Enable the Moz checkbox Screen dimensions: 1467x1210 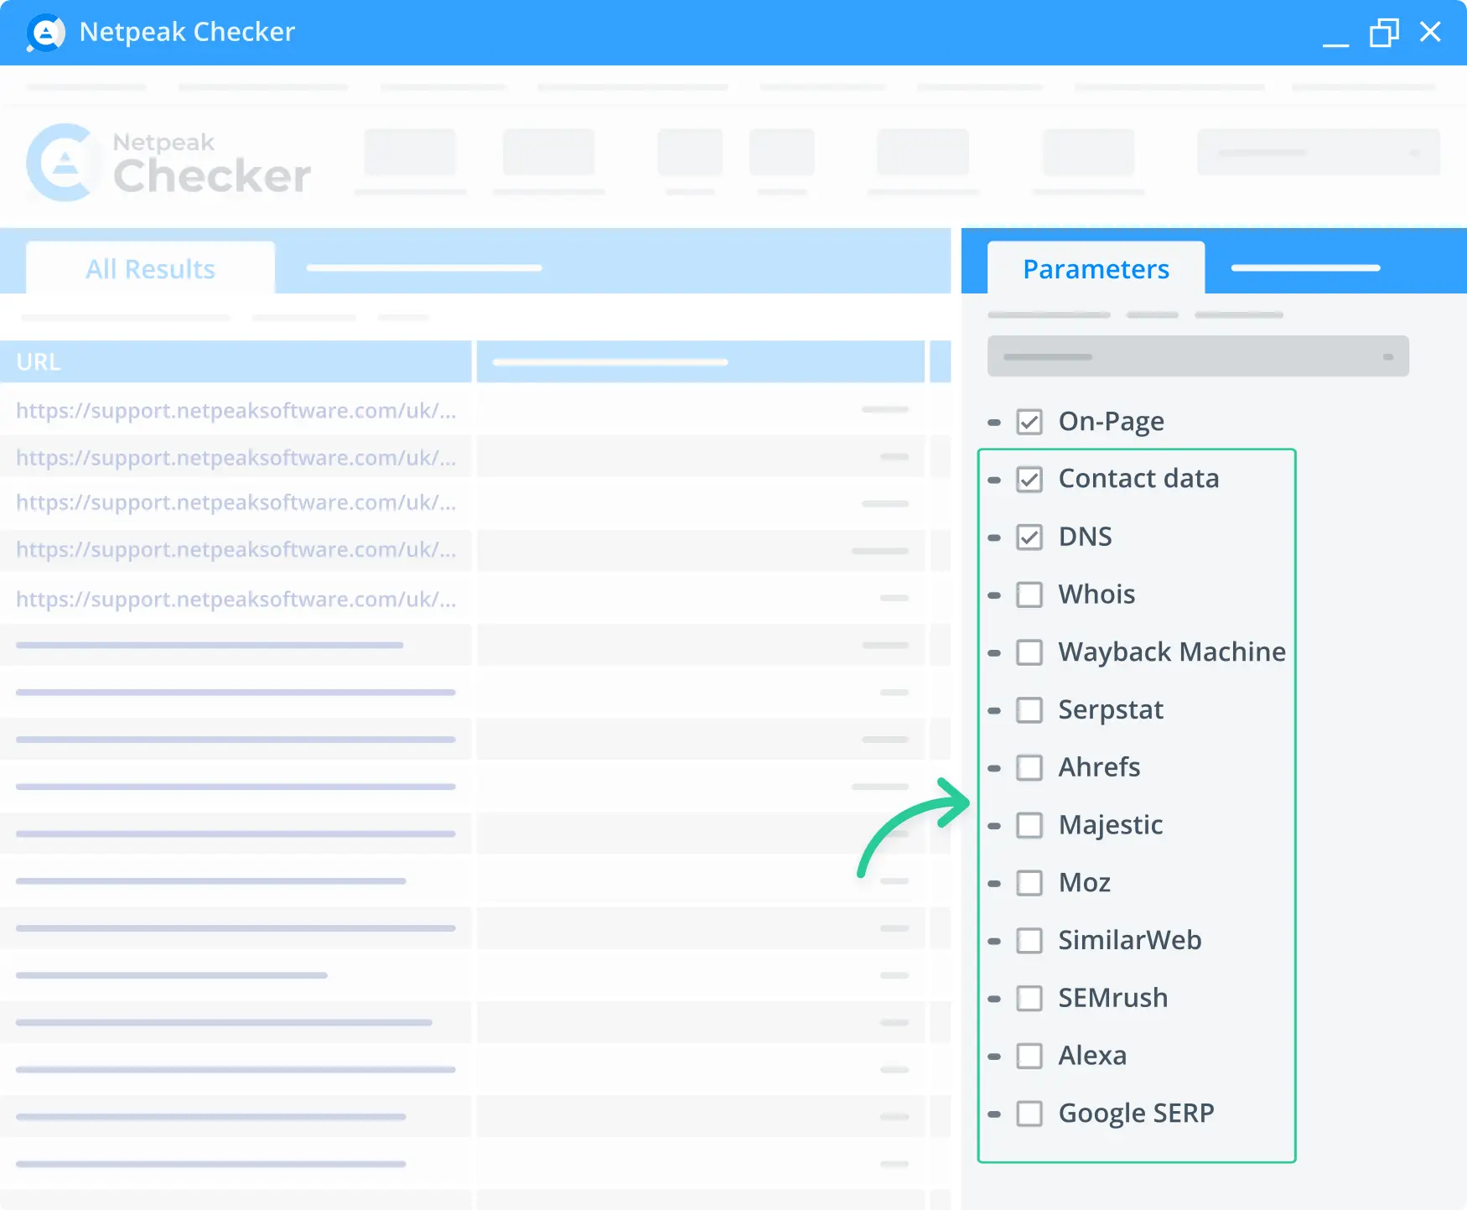1029,882
